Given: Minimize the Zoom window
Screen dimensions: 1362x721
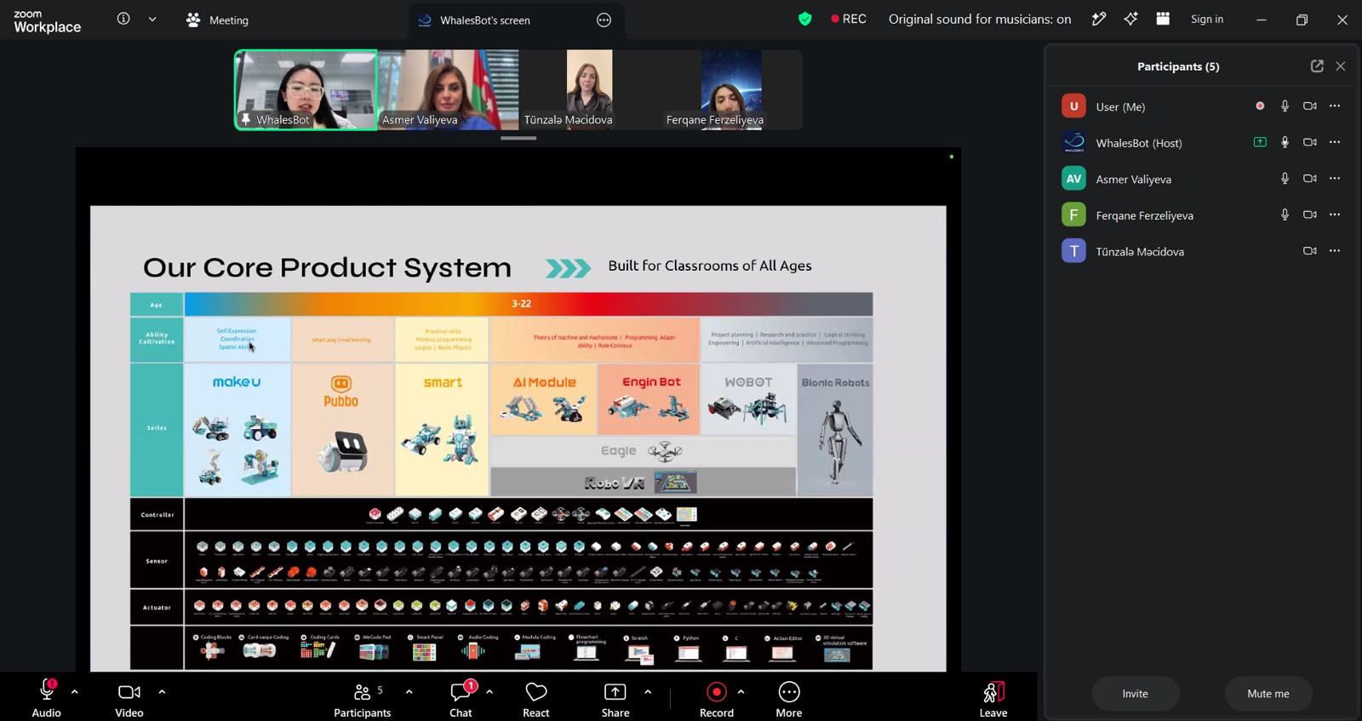Looking at the screenshot, I should pos(1262,20).
